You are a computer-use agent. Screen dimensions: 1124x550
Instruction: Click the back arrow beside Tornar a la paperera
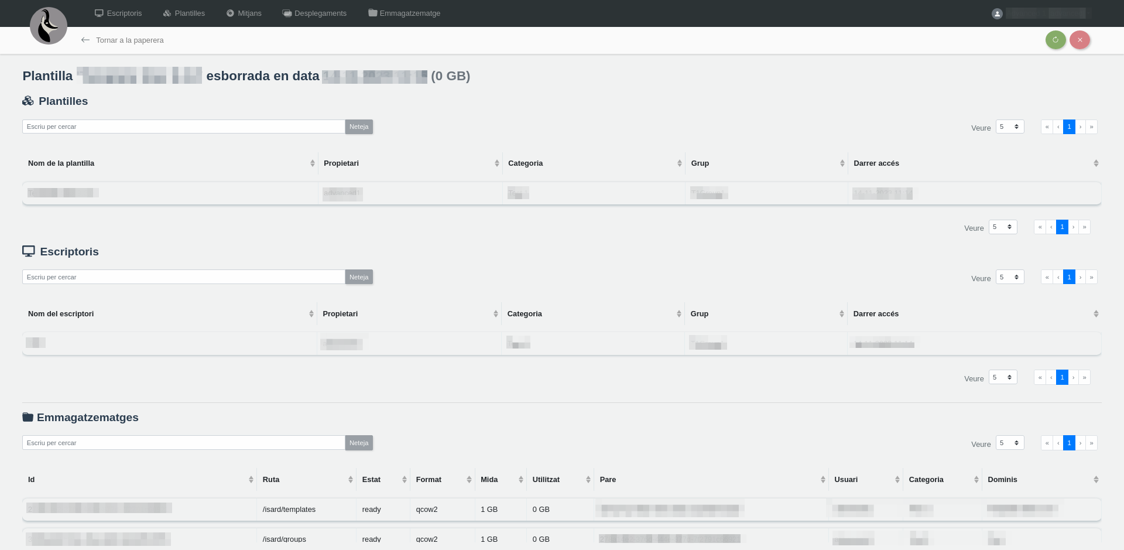tap(85, 40)
